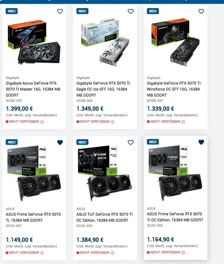Add Gigabyte Aorus Master to wishlist via heart

coord(60,11)
